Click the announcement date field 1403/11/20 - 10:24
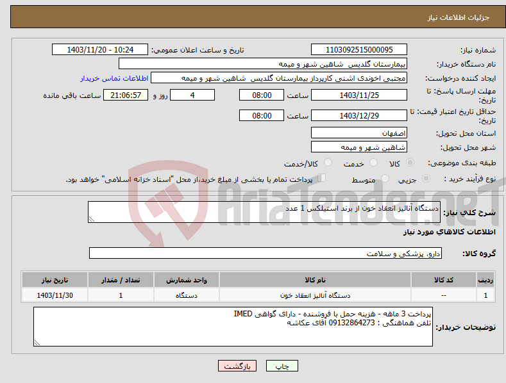506x383 pixels. point(100,50)
